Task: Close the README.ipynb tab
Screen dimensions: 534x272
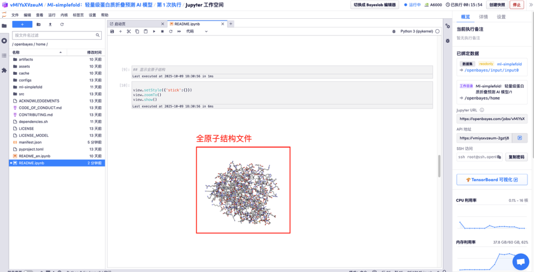Action: [223, 24]
